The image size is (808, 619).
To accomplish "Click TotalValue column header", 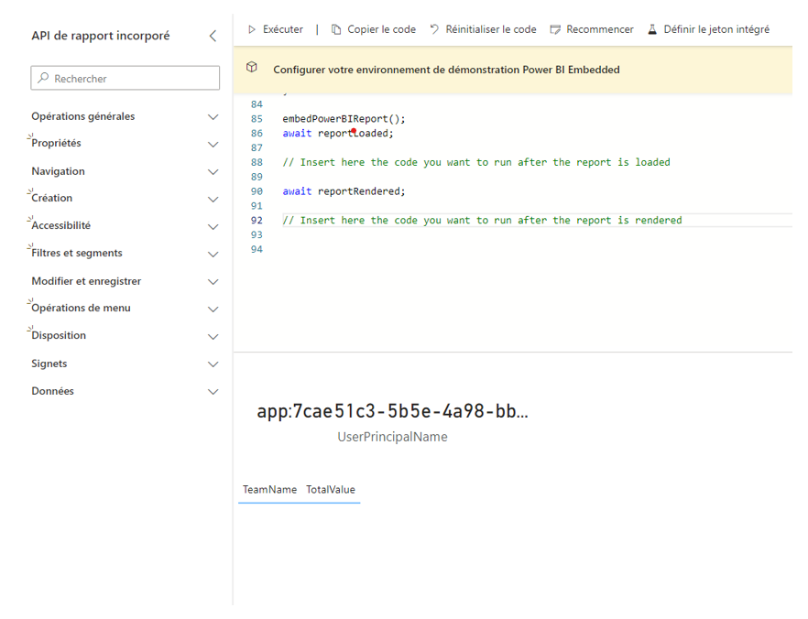I will pos(331,490).
